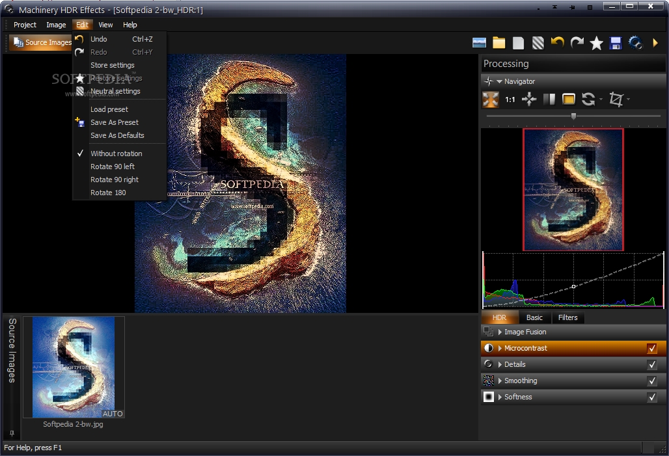The image size is (669, 456).
Task: Select the crop tool icon
Action: pyautogui.click(x=616, y=100)
